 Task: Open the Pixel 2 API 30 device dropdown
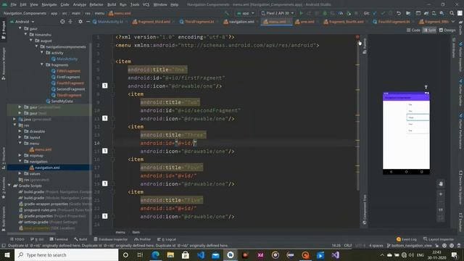(x=278, y=13)
